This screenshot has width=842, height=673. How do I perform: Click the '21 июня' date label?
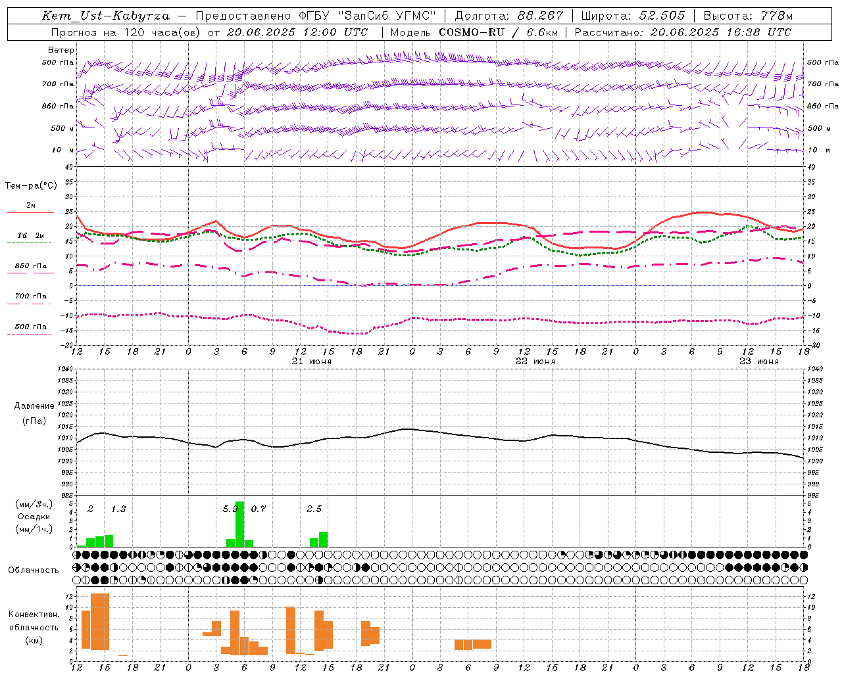(x=312, y=361)
